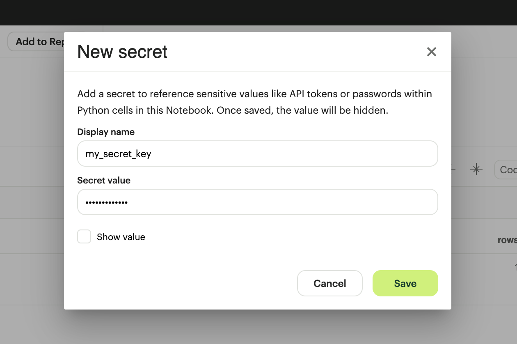
Task: Click the "Secret value" field label
Action: tap(104, 181)
